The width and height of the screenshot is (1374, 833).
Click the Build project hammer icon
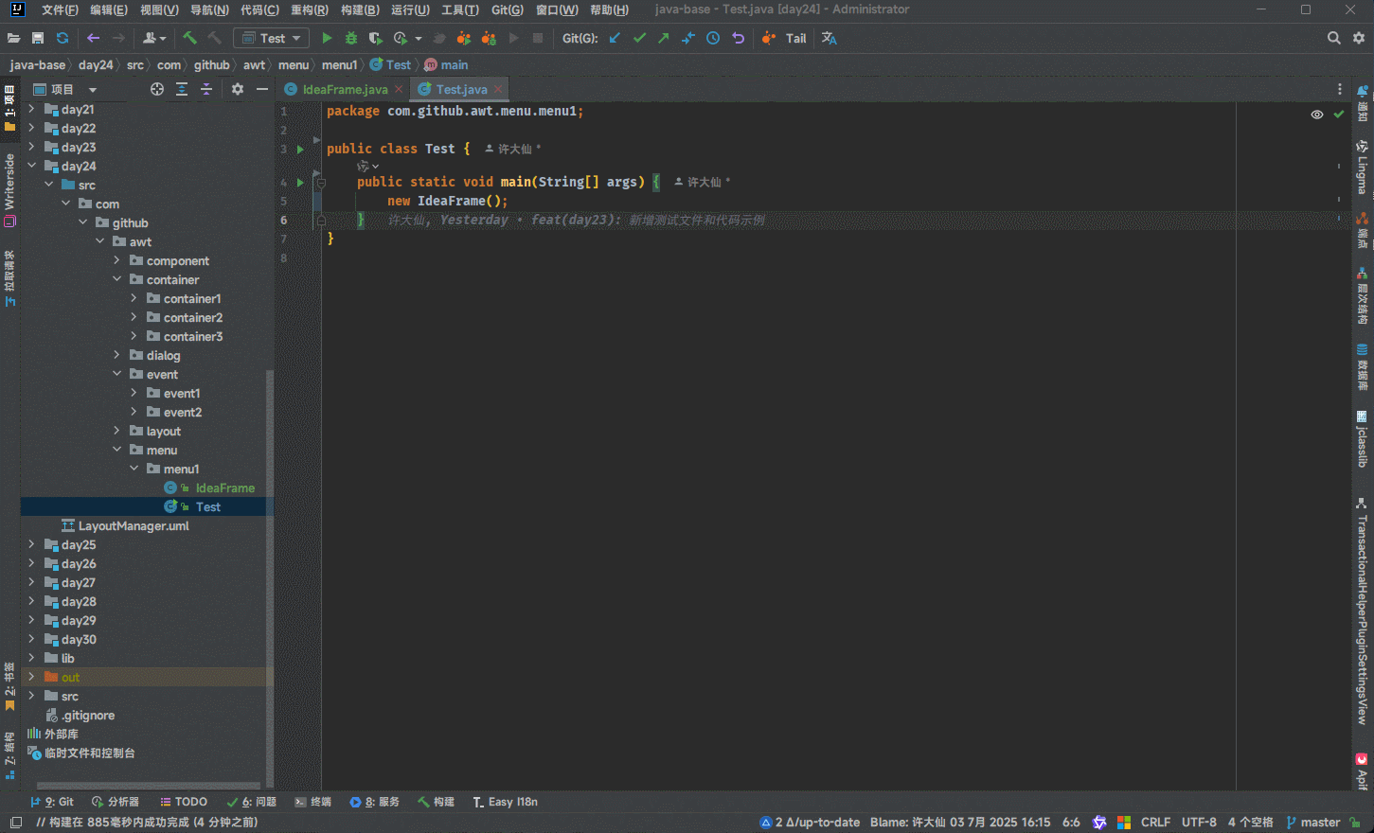pos(189,38)
